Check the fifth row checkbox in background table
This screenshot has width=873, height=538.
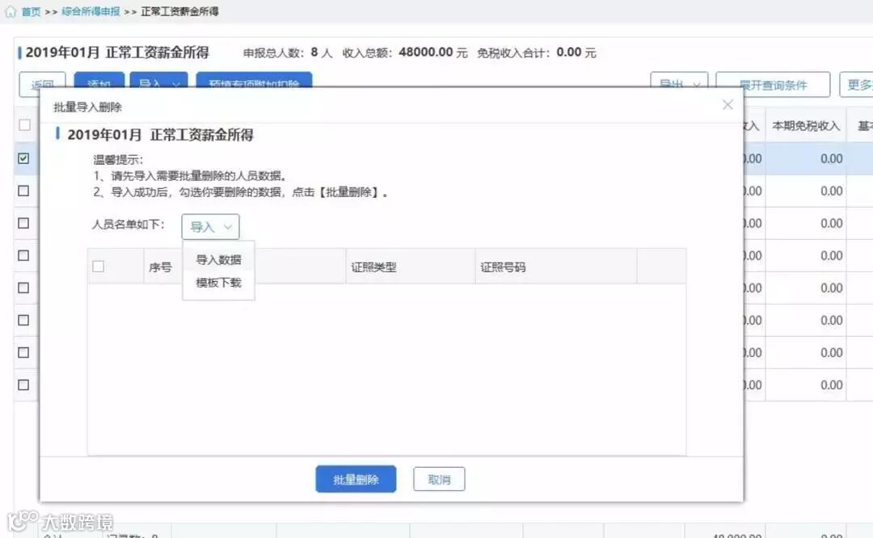(x=23, y=288)
